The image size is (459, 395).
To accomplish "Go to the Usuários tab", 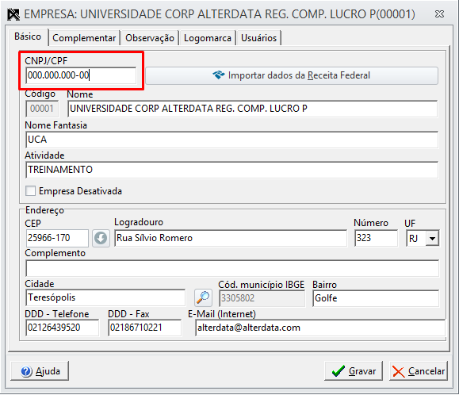I will (x=258, y=38).
